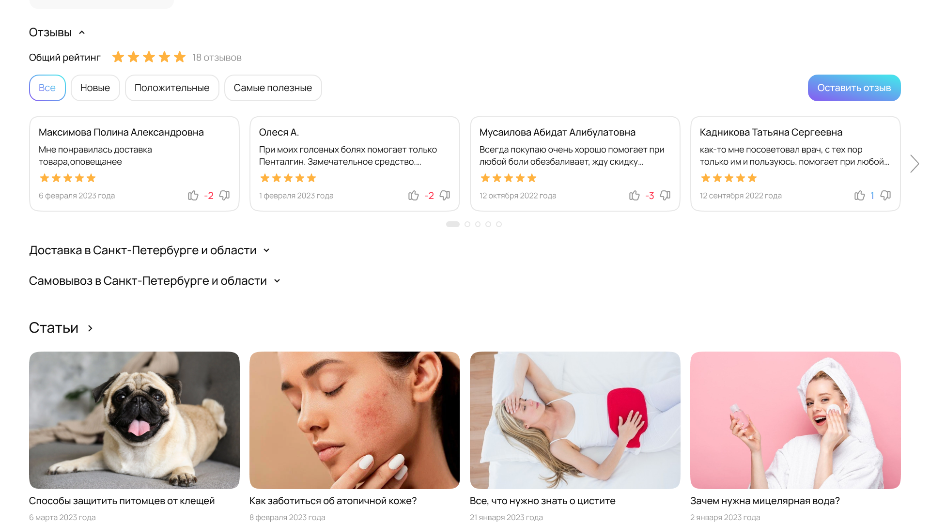930x523 pixels.
Task: Click Оставить отзыв button
Action: [854, 88]
